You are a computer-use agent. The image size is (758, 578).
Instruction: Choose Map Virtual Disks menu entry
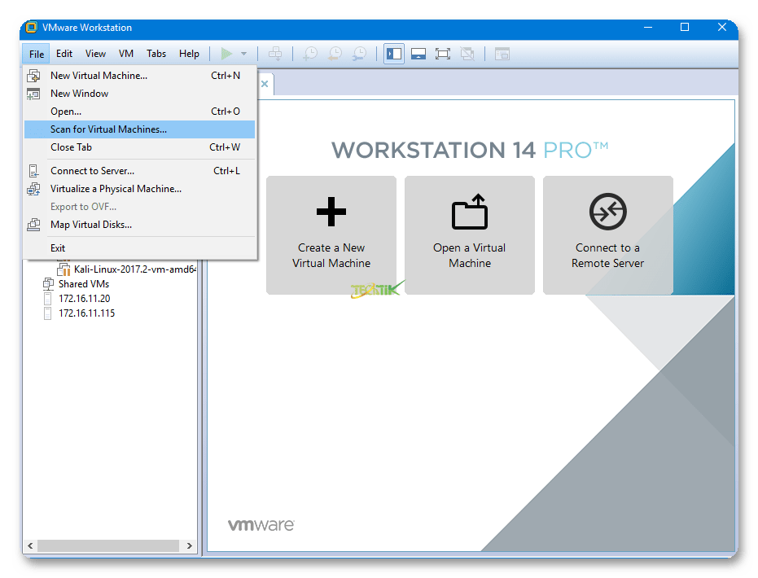click(91, 225)
